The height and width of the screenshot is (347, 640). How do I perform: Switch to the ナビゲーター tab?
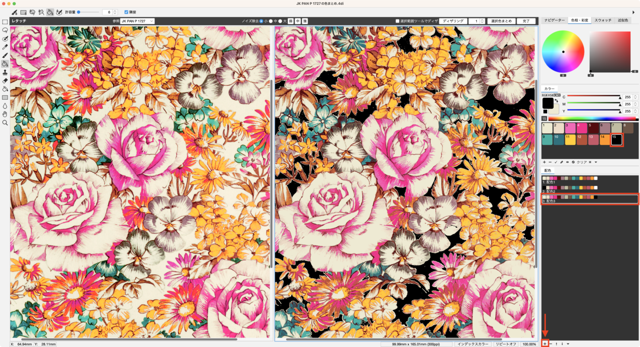click(x=554, y=20)
